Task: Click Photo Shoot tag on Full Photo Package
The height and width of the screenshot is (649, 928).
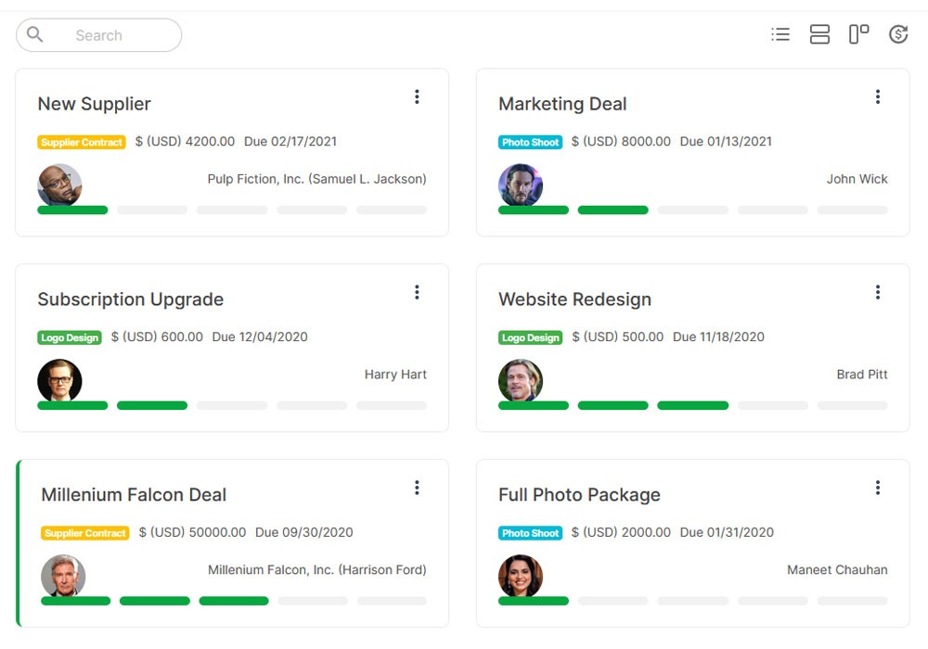Action: coord(530,533)
